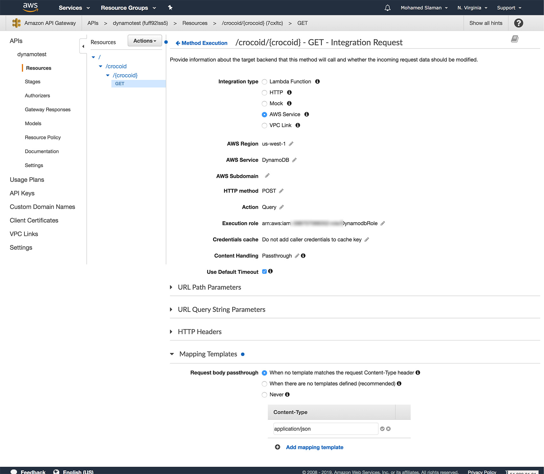Click the application/json content type field
This screenshot has height=474, width=544.
(x=326, y=429)
